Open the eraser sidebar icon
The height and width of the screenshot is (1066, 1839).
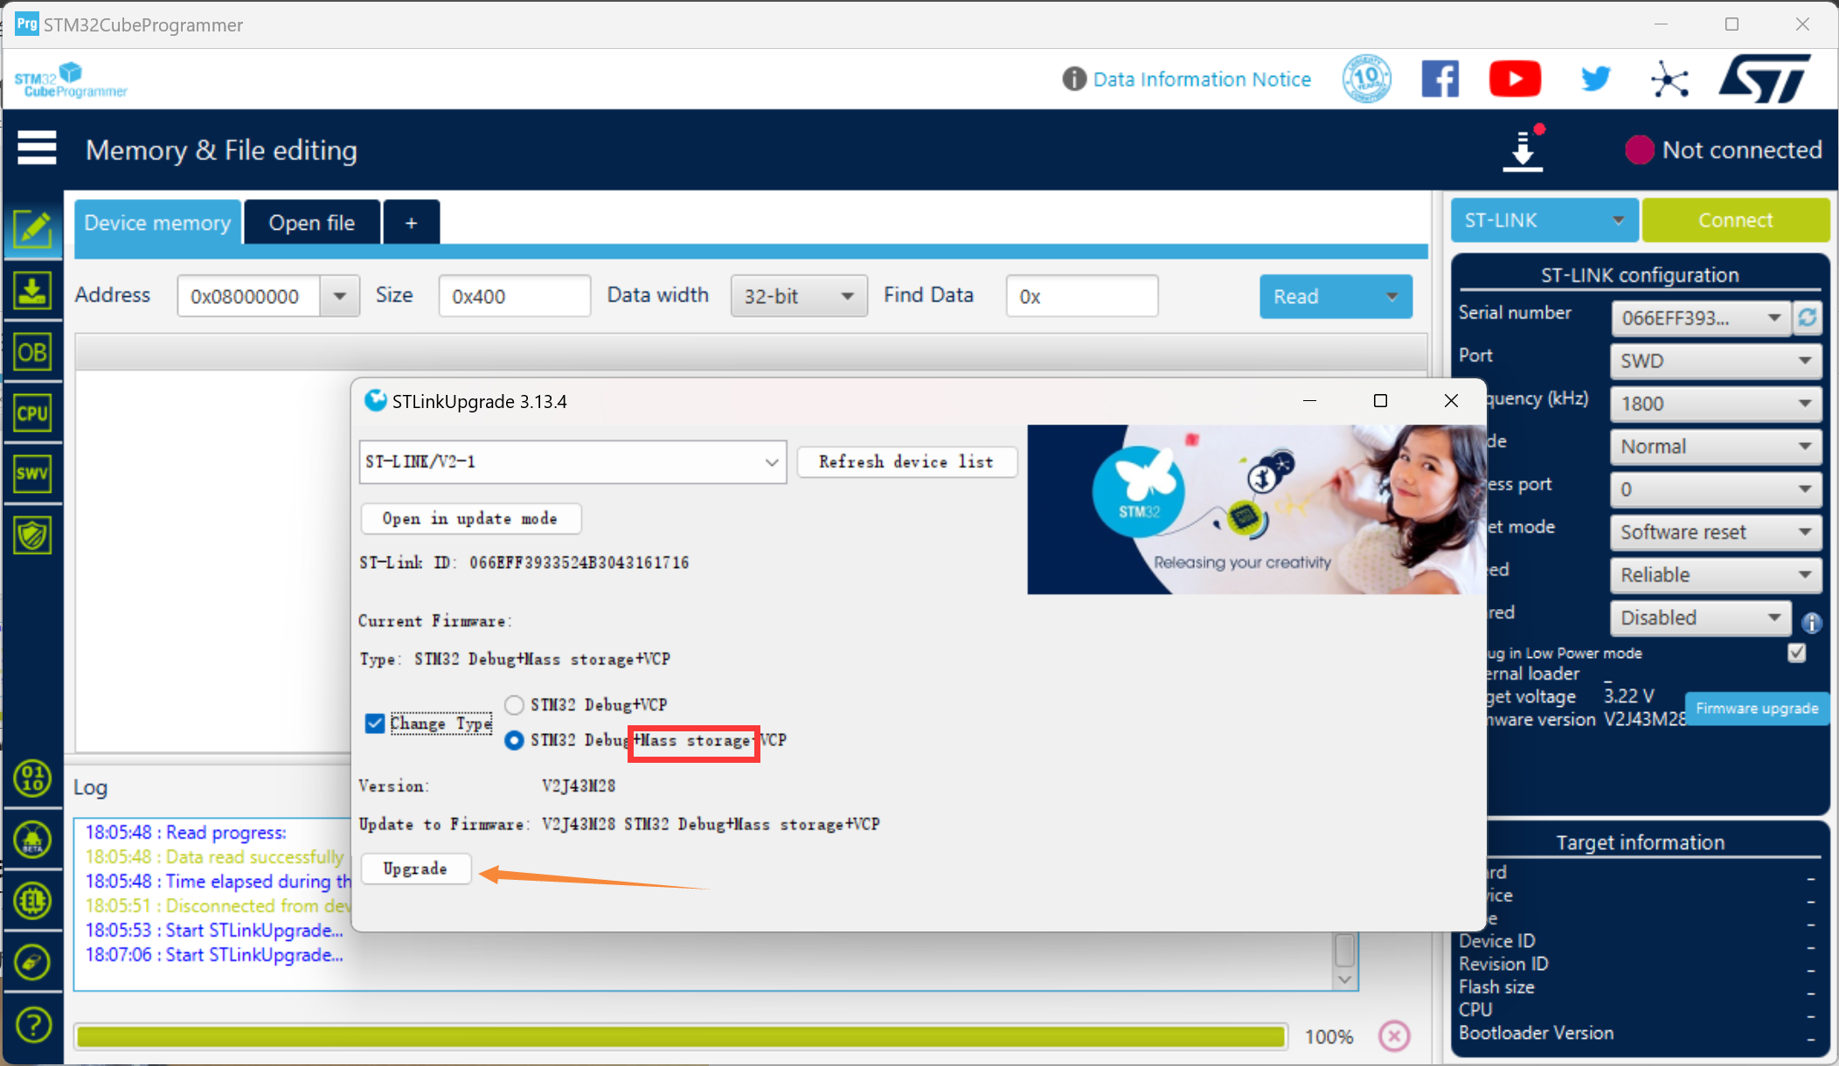[x=32, y=962]
